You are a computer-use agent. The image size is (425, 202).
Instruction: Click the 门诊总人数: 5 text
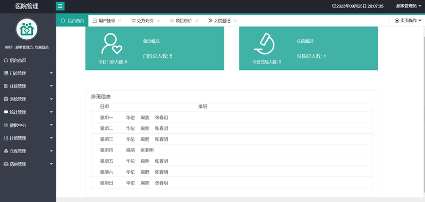click(x=158, y=56)
